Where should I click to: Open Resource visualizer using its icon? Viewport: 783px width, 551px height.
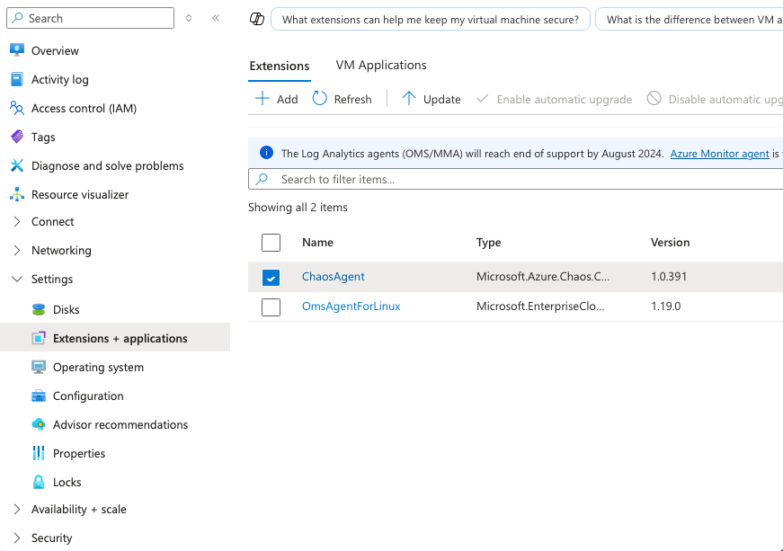point(16,194)
